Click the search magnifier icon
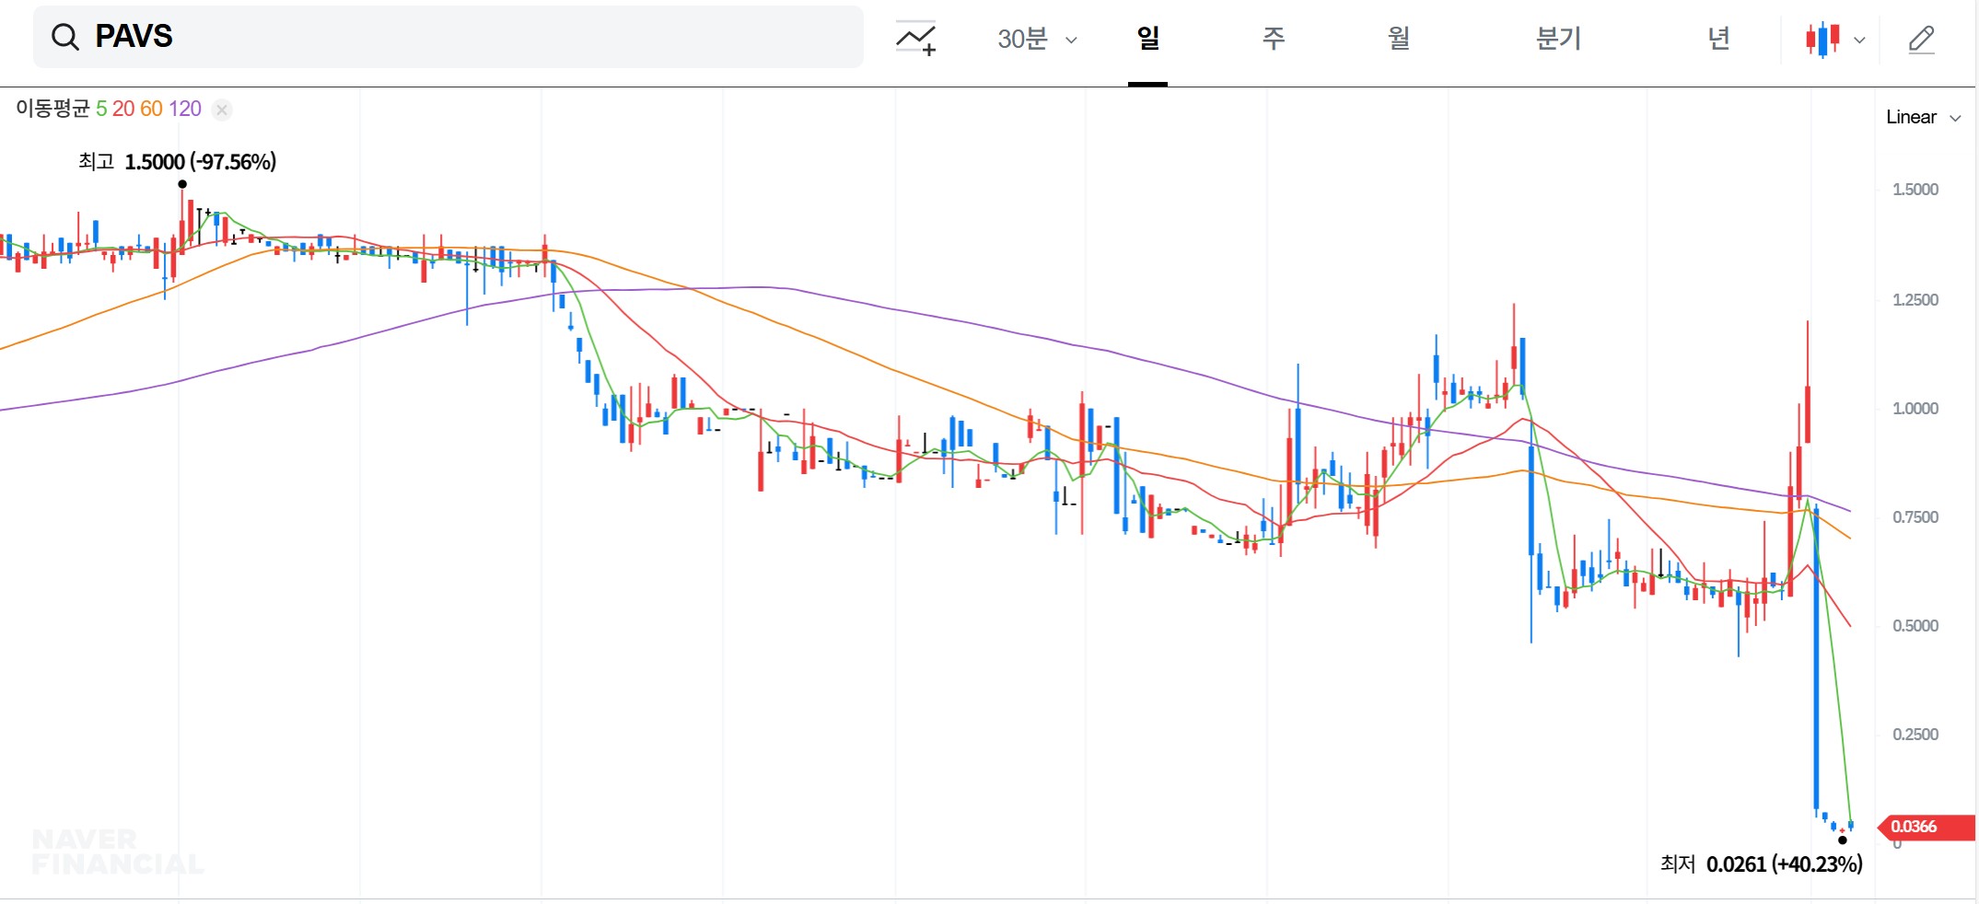1979x904 pixels. click(64, 37)
